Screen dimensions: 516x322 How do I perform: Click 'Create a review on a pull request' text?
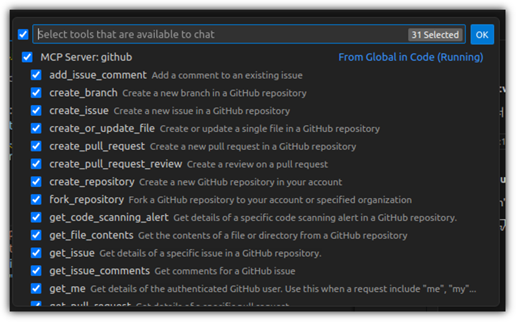258,164
